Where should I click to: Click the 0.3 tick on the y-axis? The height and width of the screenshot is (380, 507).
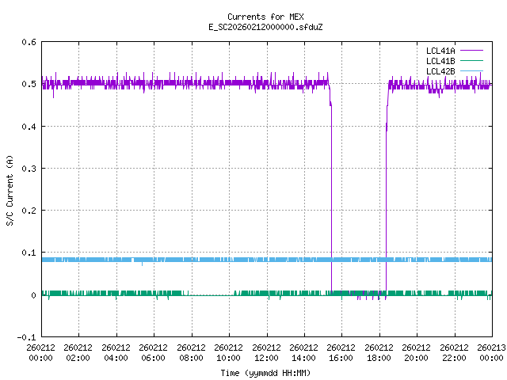(x=28, y=169)
